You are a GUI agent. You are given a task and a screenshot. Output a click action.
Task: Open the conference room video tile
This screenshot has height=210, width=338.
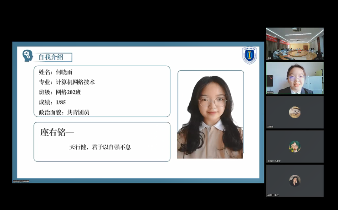tap(294, 43)
